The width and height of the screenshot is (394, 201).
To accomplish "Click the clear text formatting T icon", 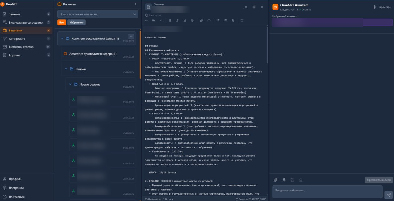I will point(242,20).
